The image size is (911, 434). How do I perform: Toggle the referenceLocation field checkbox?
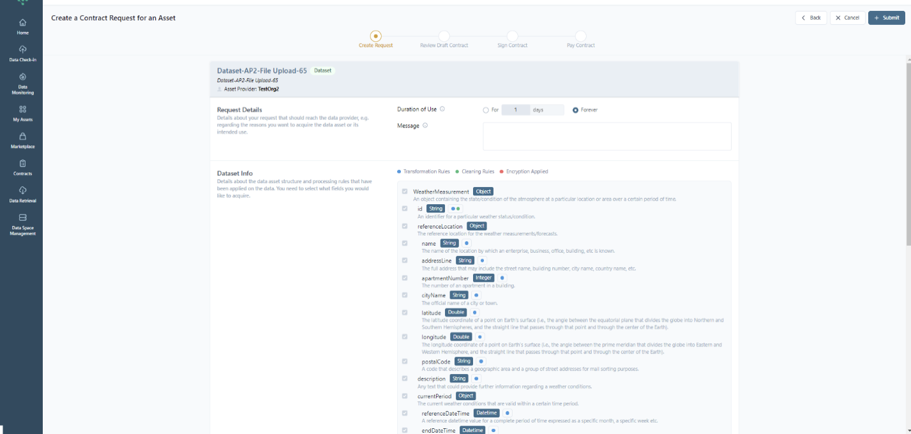[x=405, y=226]
